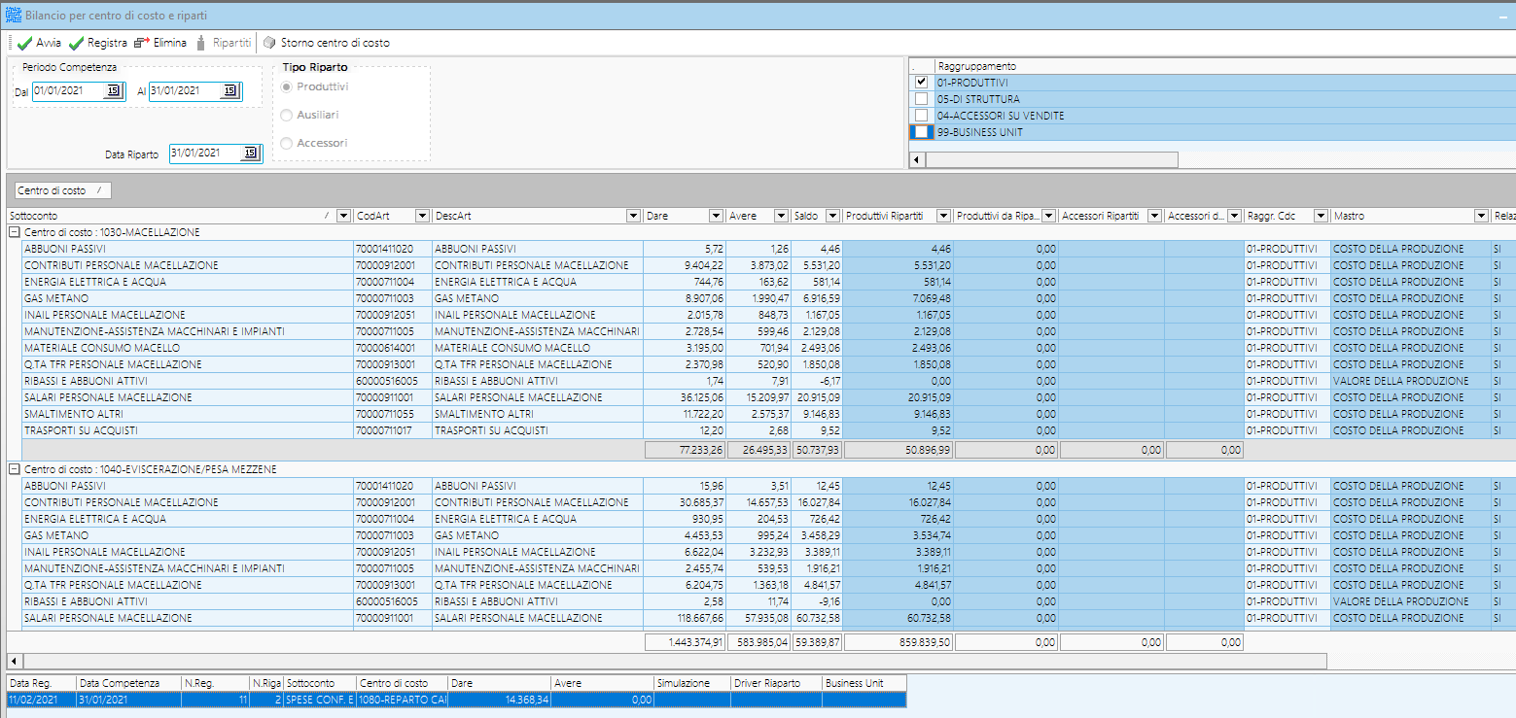This screenshot has width=1516, height=718.
Task: Check the 99-BUSINESS UNIT checkbox
Action: [922, 132]
